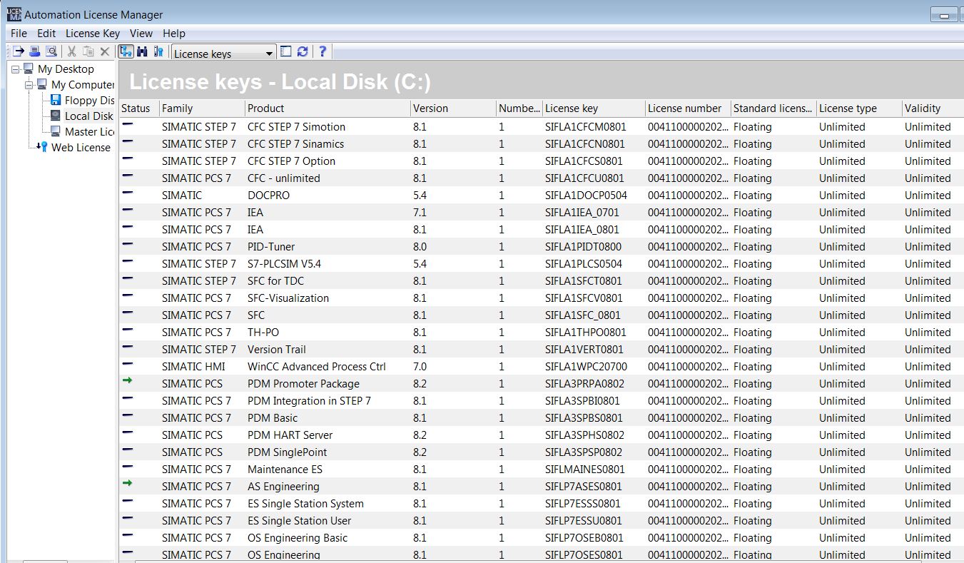
Task: Select the Maintenance ES product
Action: click(285, 470)
